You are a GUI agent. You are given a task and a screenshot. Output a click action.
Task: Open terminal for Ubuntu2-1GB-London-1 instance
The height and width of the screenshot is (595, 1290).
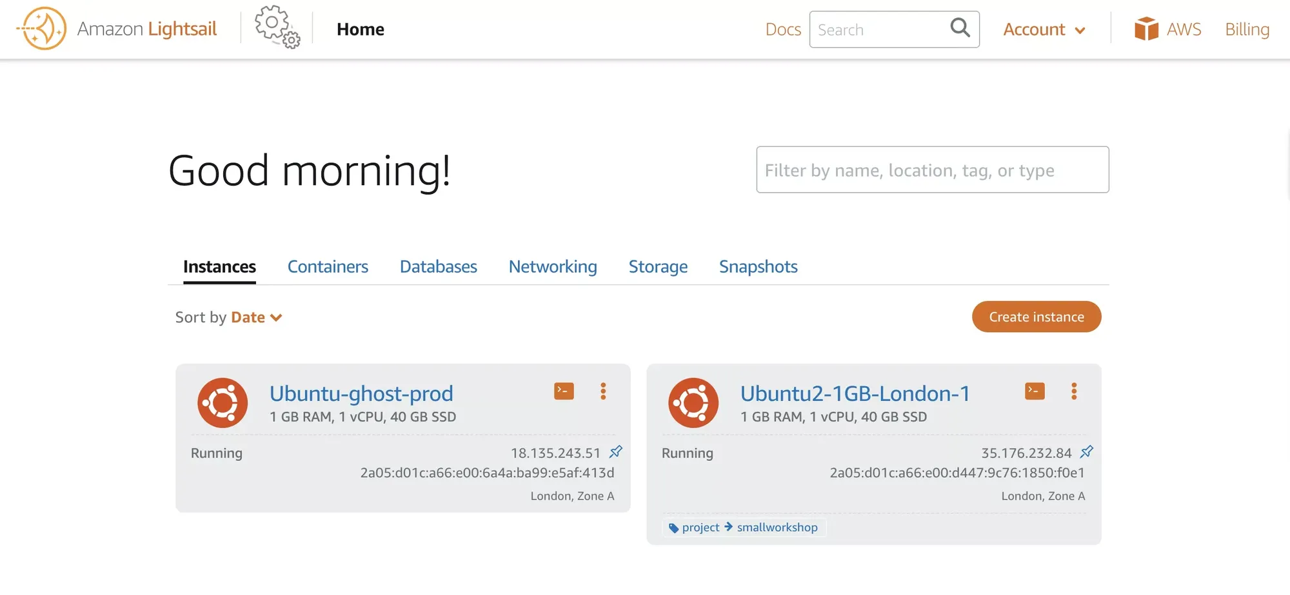[x=1035, y=391]
